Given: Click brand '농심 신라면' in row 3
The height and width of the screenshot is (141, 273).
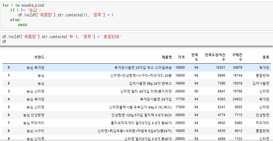Looking at the screenshot, I should click(36, 91).
